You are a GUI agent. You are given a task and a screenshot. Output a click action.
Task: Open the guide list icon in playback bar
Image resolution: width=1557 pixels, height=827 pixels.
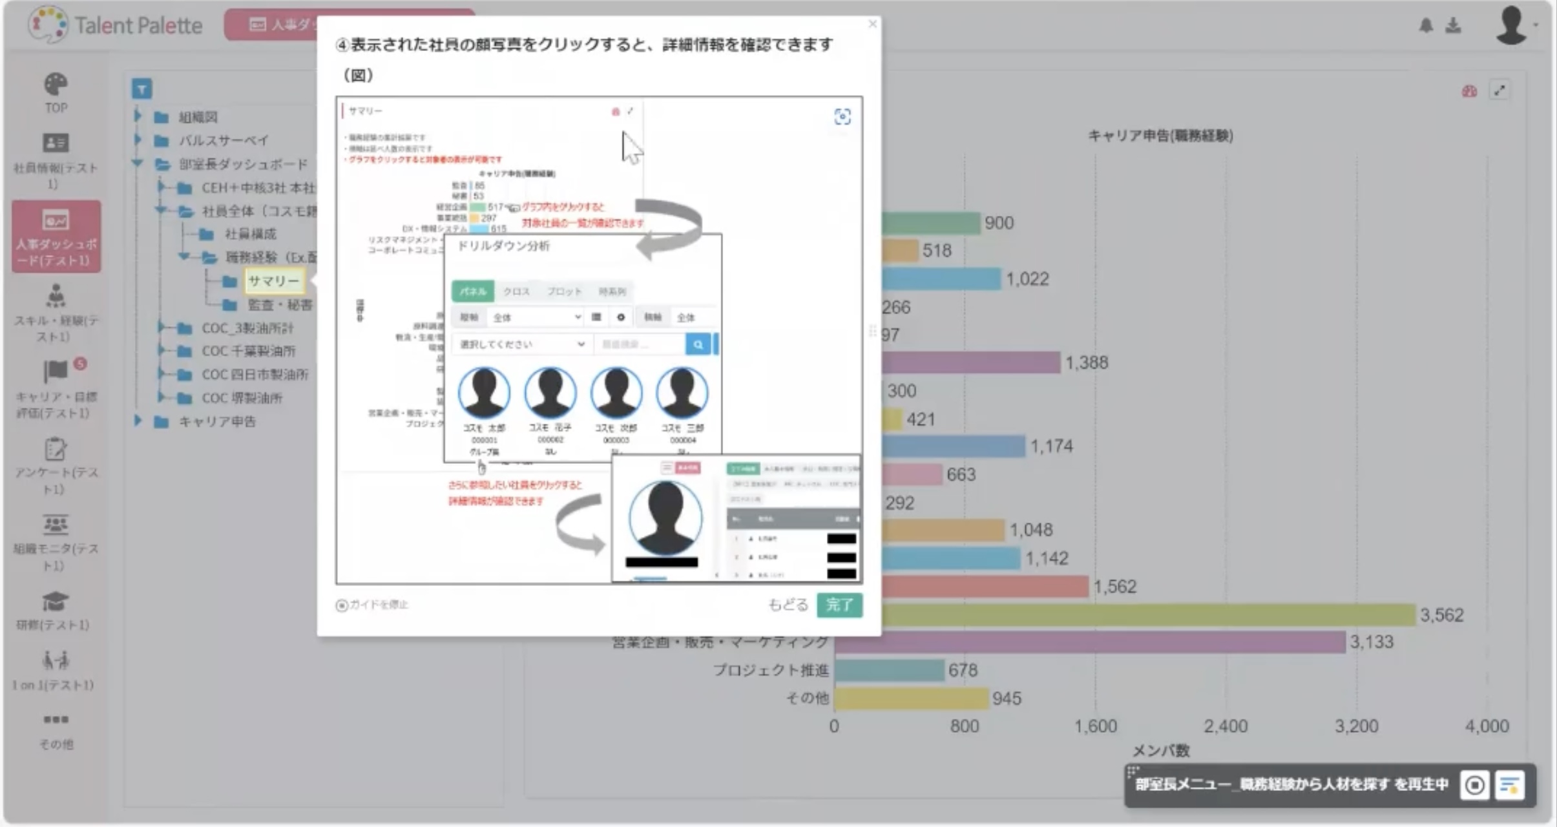(x=1509, y=786)
